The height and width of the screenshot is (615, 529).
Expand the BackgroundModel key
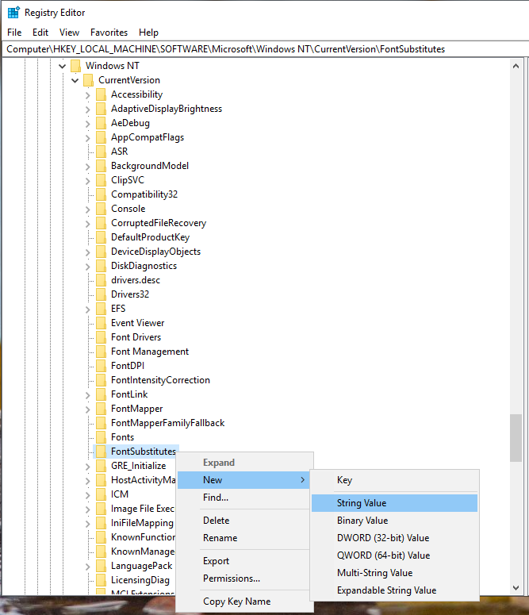coord(88,167)
